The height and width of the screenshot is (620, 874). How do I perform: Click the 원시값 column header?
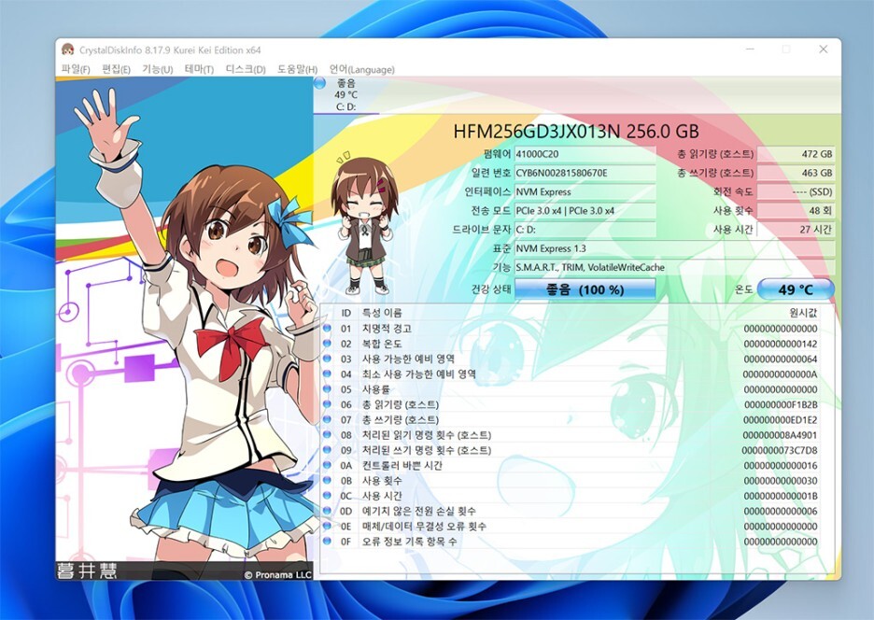point(803,313)
